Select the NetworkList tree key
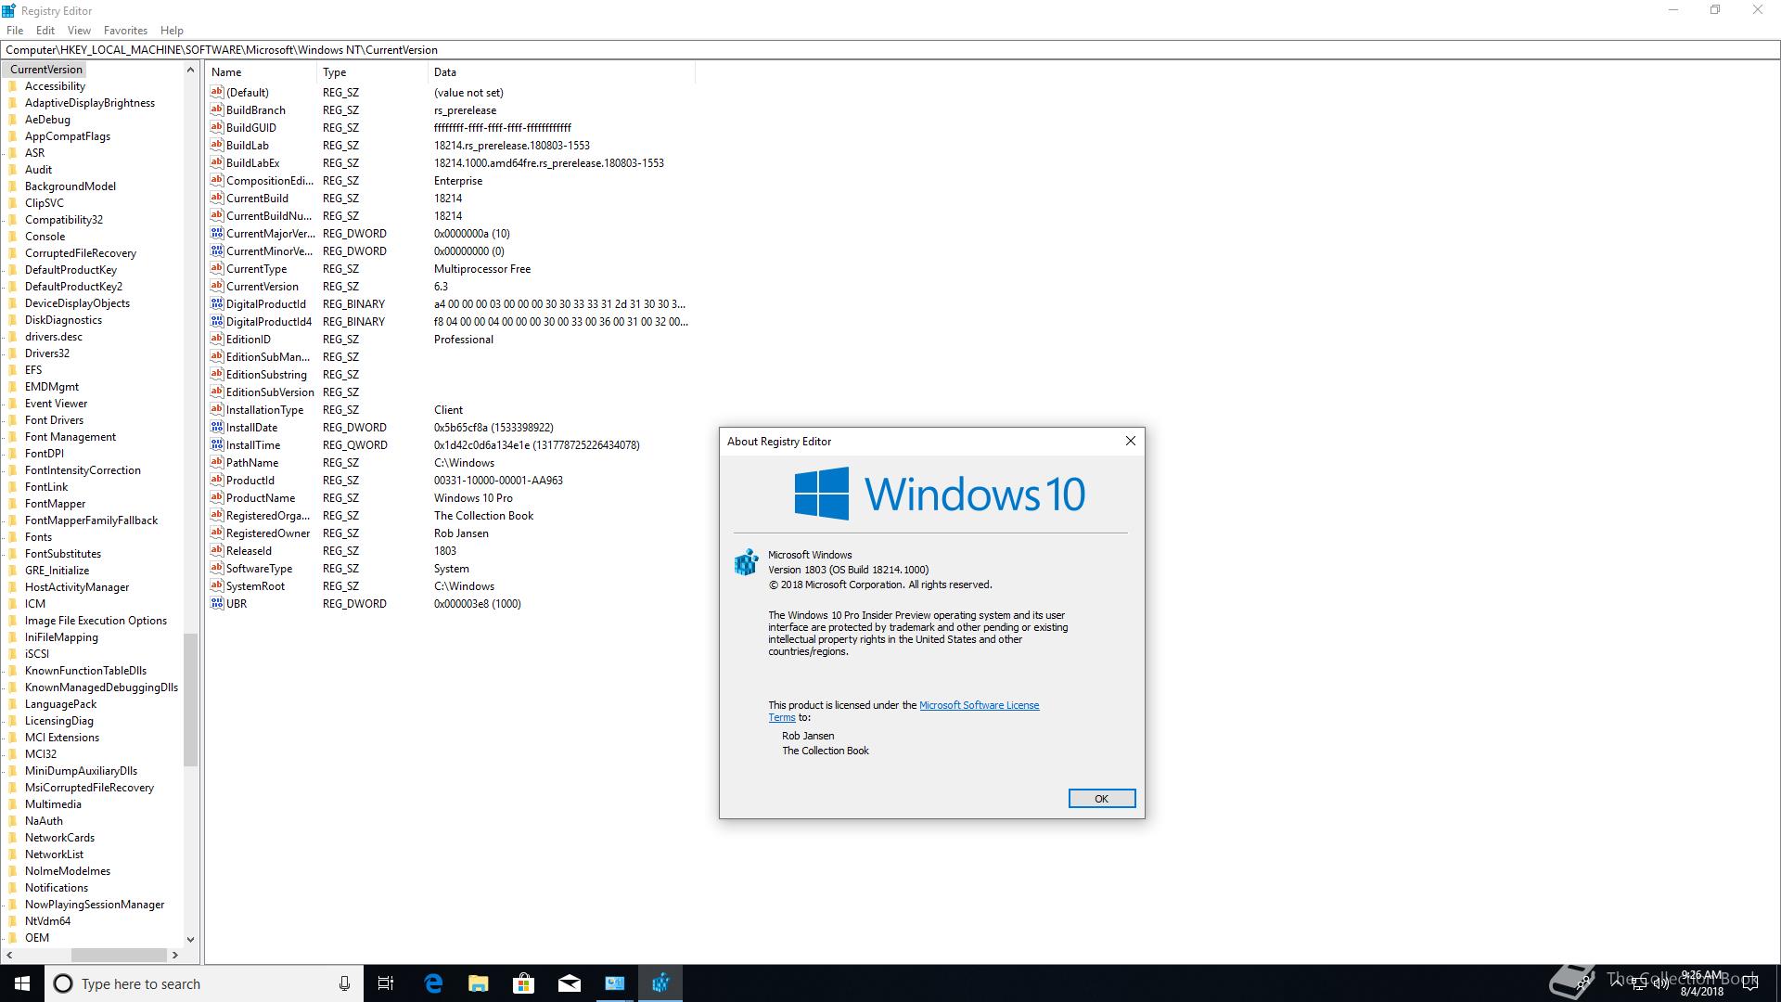Viewport: 1781px width, 1002px height. click(x=54, y=854)
